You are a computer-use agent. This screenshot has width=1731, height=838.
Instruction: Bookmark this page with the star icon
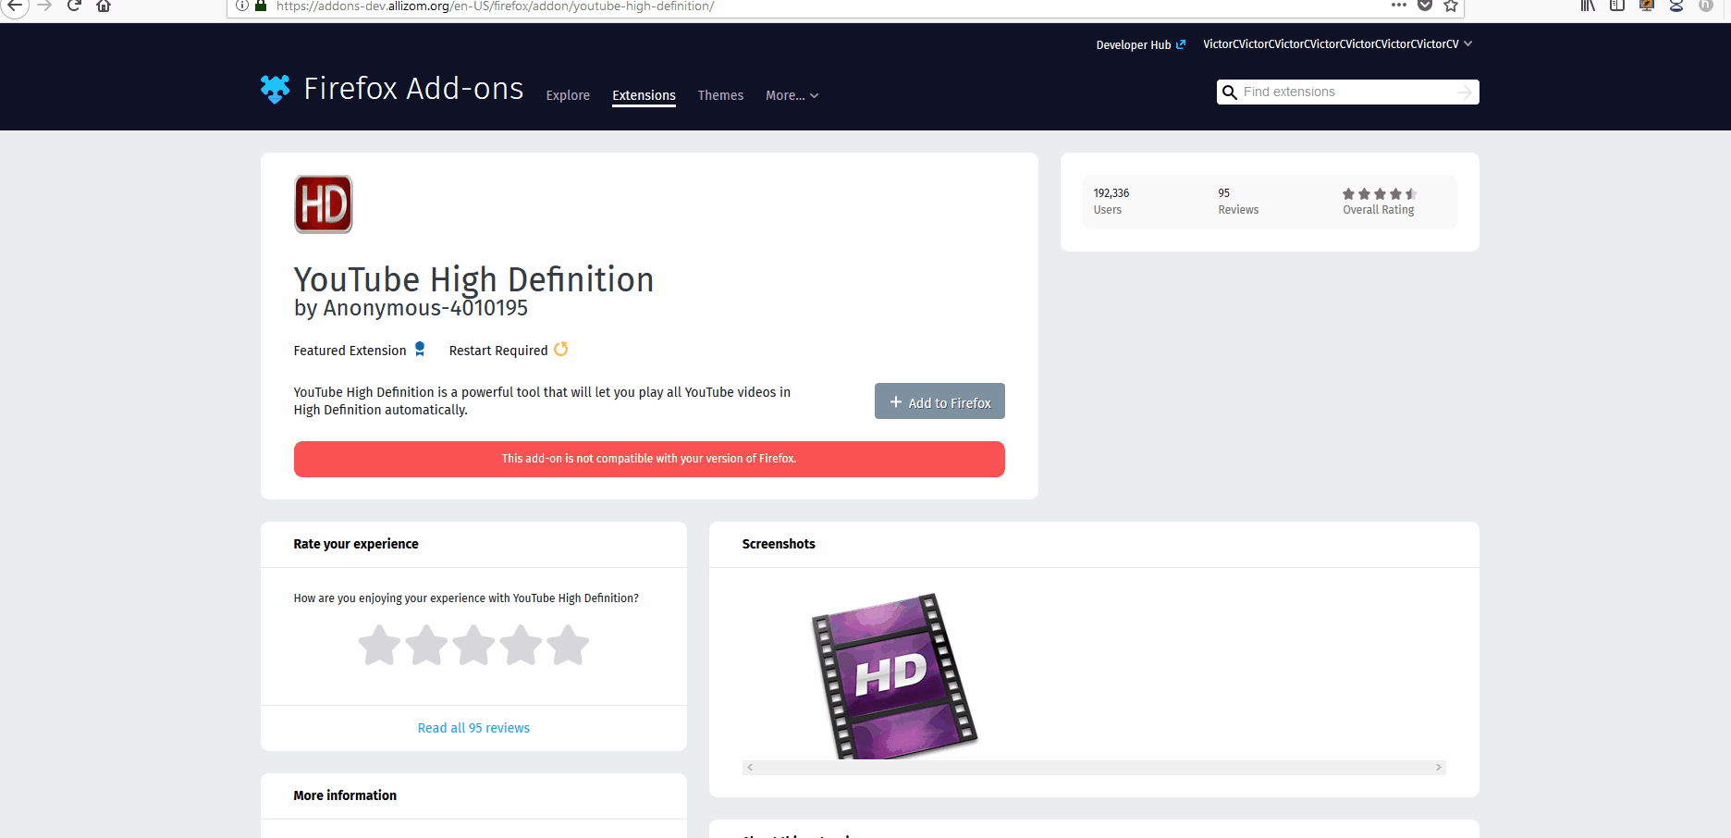coord(1451,6)
